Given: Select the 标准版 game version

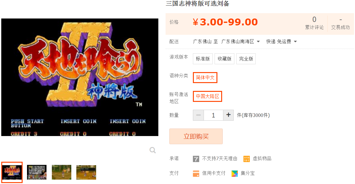Looking at the screenshot, I should (x=203, y=59).
